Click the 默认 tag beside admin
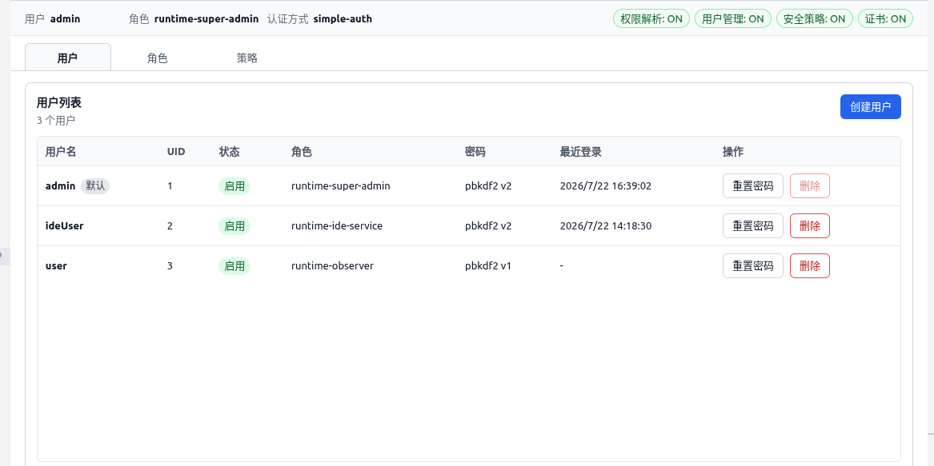Screen dimensions: 934x466 coord(95,185)
